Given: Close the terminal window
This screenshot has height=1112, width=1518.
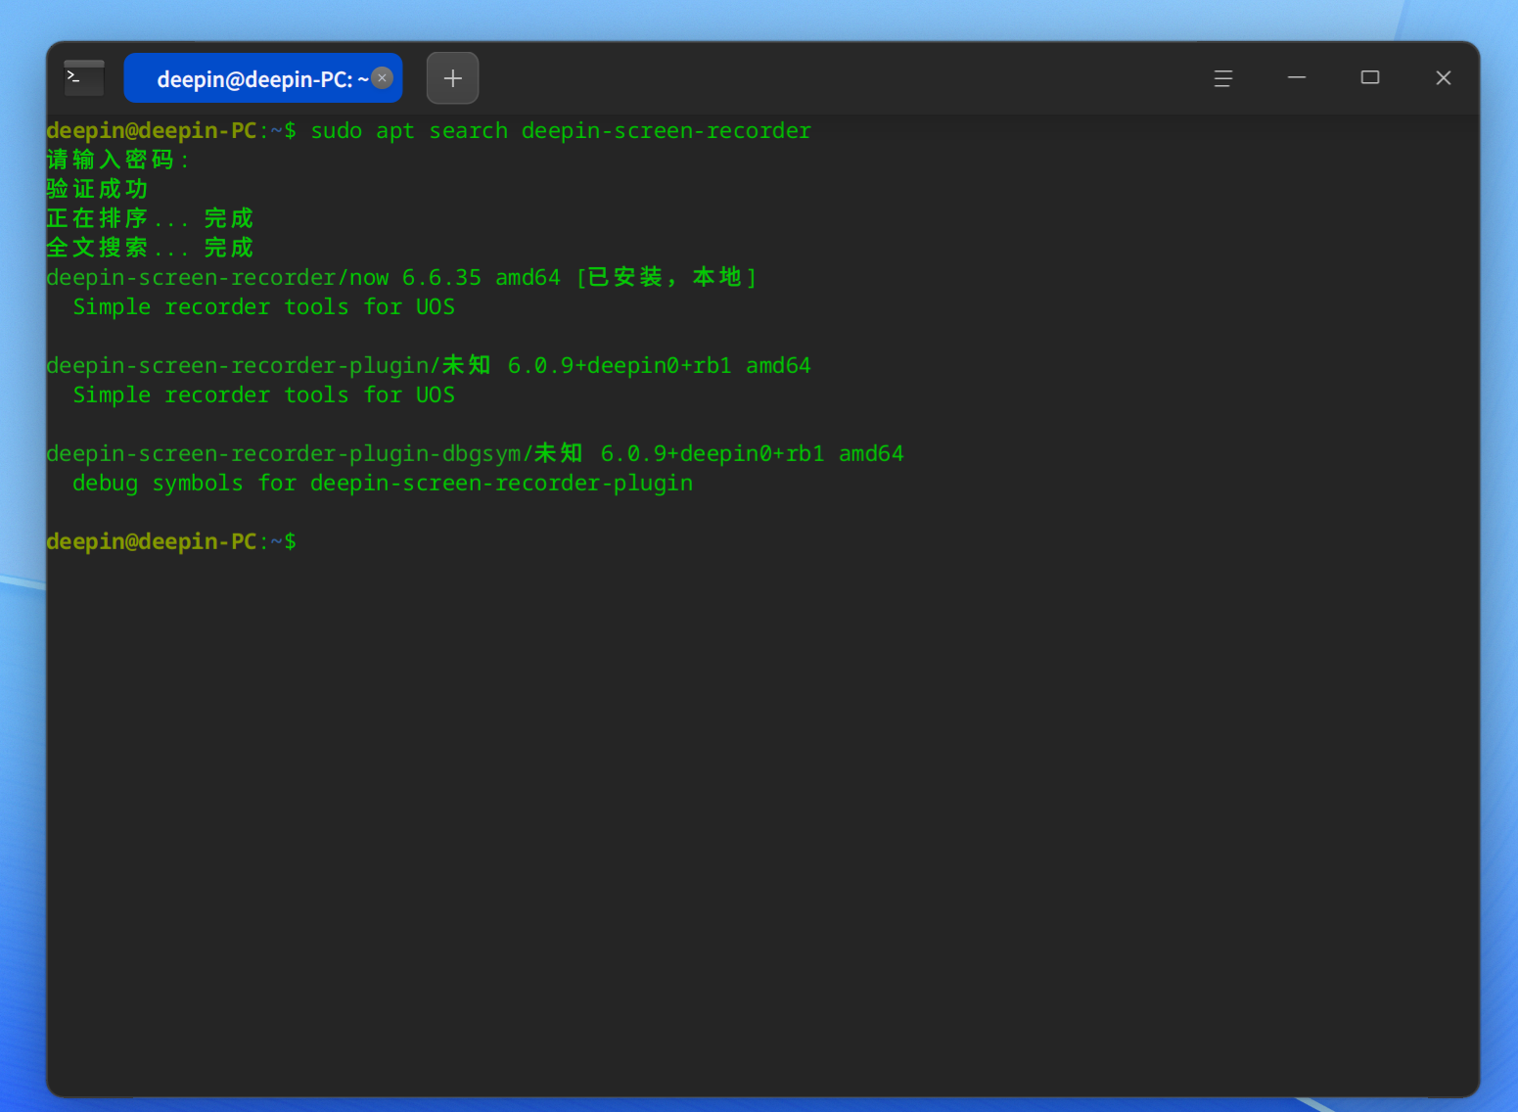Looking at the screenshot, I should [x=1444, y=78].
